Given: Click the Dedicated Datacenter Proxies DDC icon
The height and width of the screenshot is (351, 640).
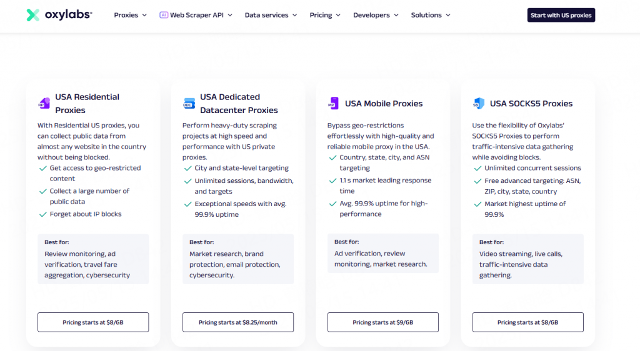Looking at the screenshot, I should (189, 103).
